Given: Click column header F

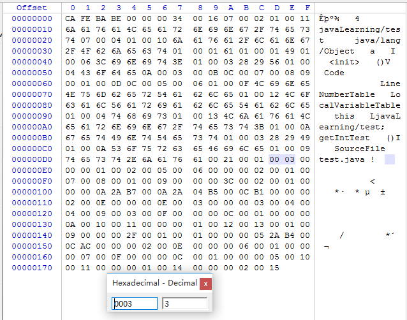Looking at the screenshot, I should click(x=307, y=8).
